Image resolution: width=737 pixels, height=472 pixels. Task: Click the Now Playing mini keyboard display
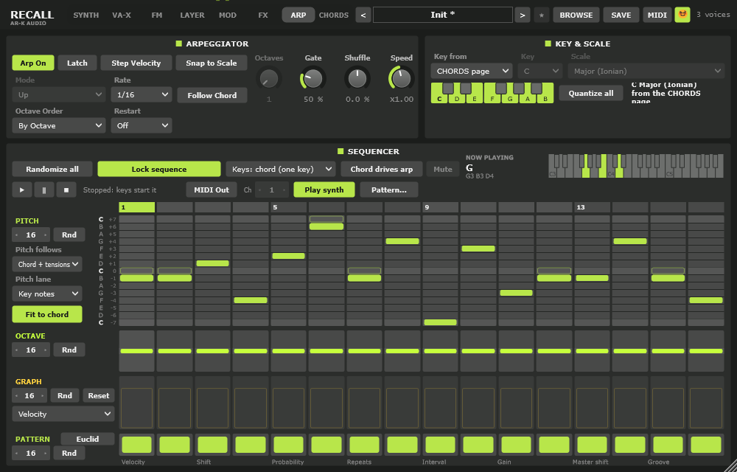[x=635, y=165]
